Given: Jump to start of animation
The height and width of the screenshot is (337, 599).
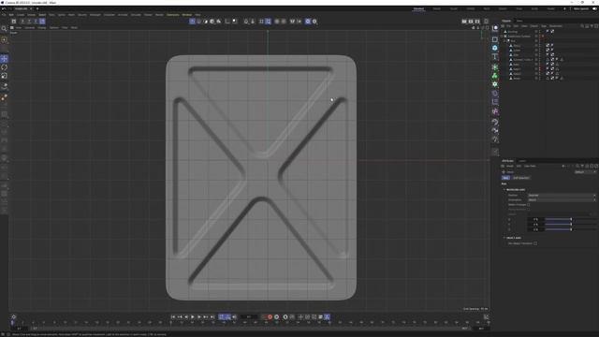Looking at the screenshot, I should pyautogui.click(x=173, y=316).
